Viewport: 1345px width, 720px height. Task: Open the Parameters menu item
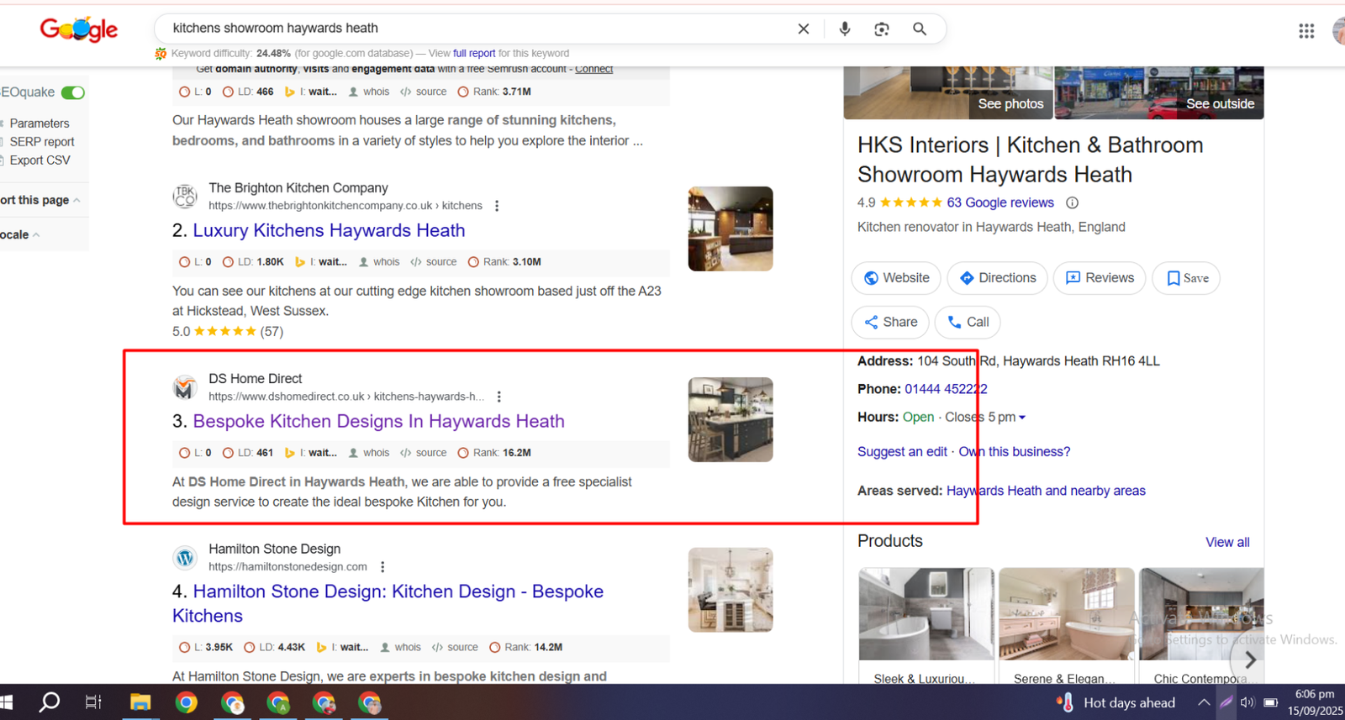(40, 124)
